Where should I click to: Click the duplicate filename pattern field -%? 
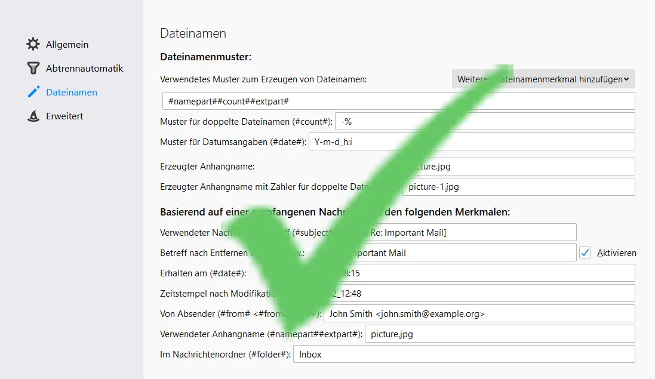(x=485, y=122)
